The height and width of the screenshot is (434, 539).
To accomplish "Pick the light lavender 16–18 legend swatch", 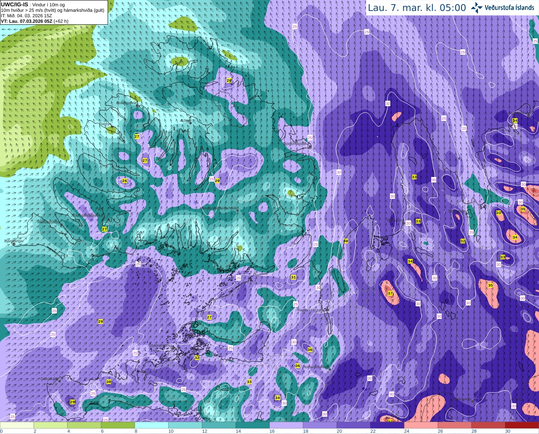I will (286, 425).
